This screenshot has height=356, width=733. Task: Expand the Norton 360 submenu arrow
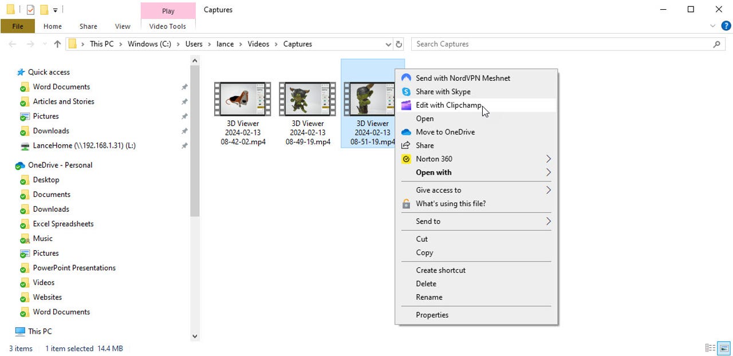[x=548, y=159]
